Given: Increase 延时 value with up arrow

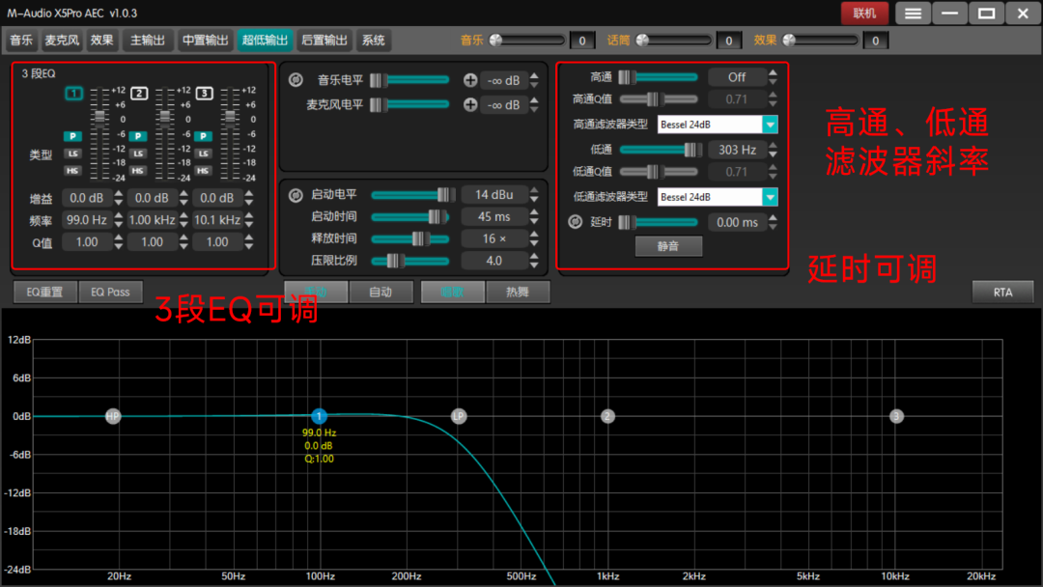Looking at the screenshot, I should pos(773,217).
